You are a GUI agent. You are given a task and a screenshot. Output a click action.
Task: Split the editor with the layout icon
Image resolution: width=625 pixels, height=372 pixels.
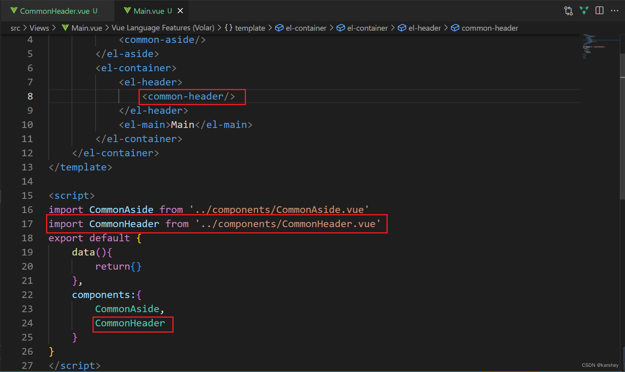599,11
